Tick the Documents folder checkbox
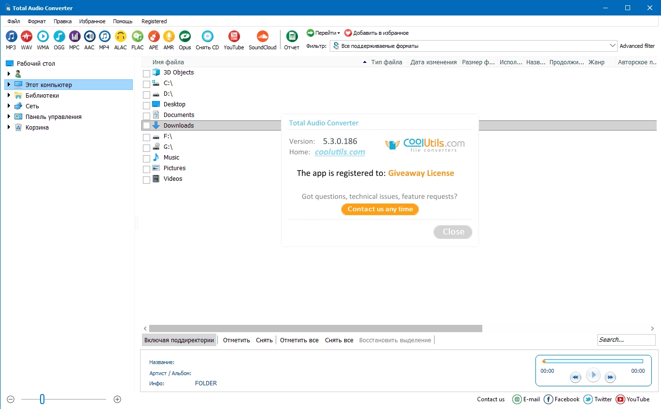The image size is (661, 409). click(147, 116)
